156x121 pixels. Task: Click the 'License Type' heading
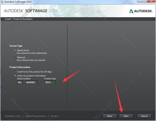coord(16,46)
